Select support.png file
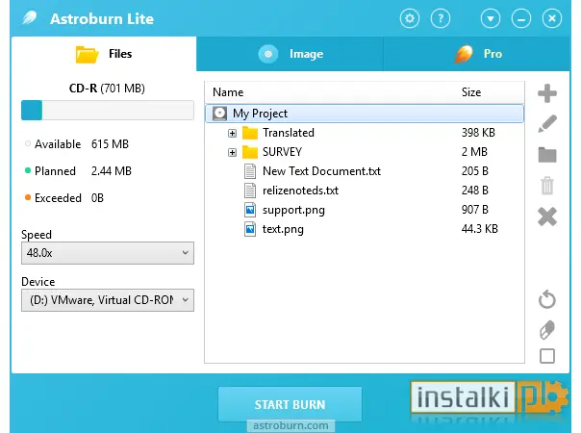This screenshot has height=433, width=581. tap(365, 210)
